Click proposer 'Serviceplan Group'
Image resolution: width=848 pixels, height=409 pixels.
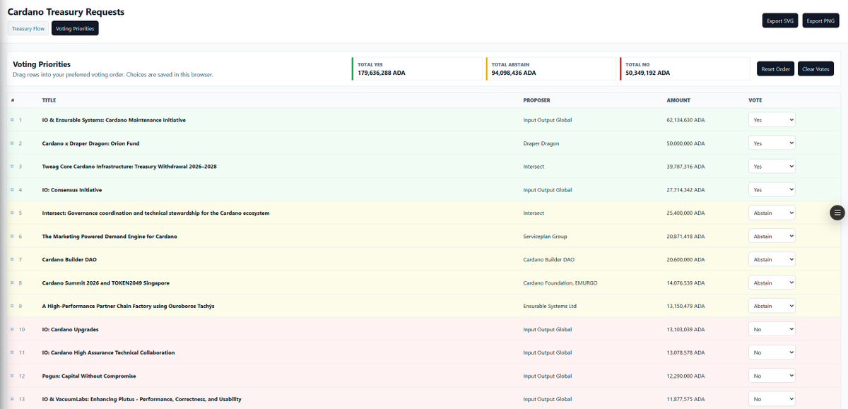545,236
